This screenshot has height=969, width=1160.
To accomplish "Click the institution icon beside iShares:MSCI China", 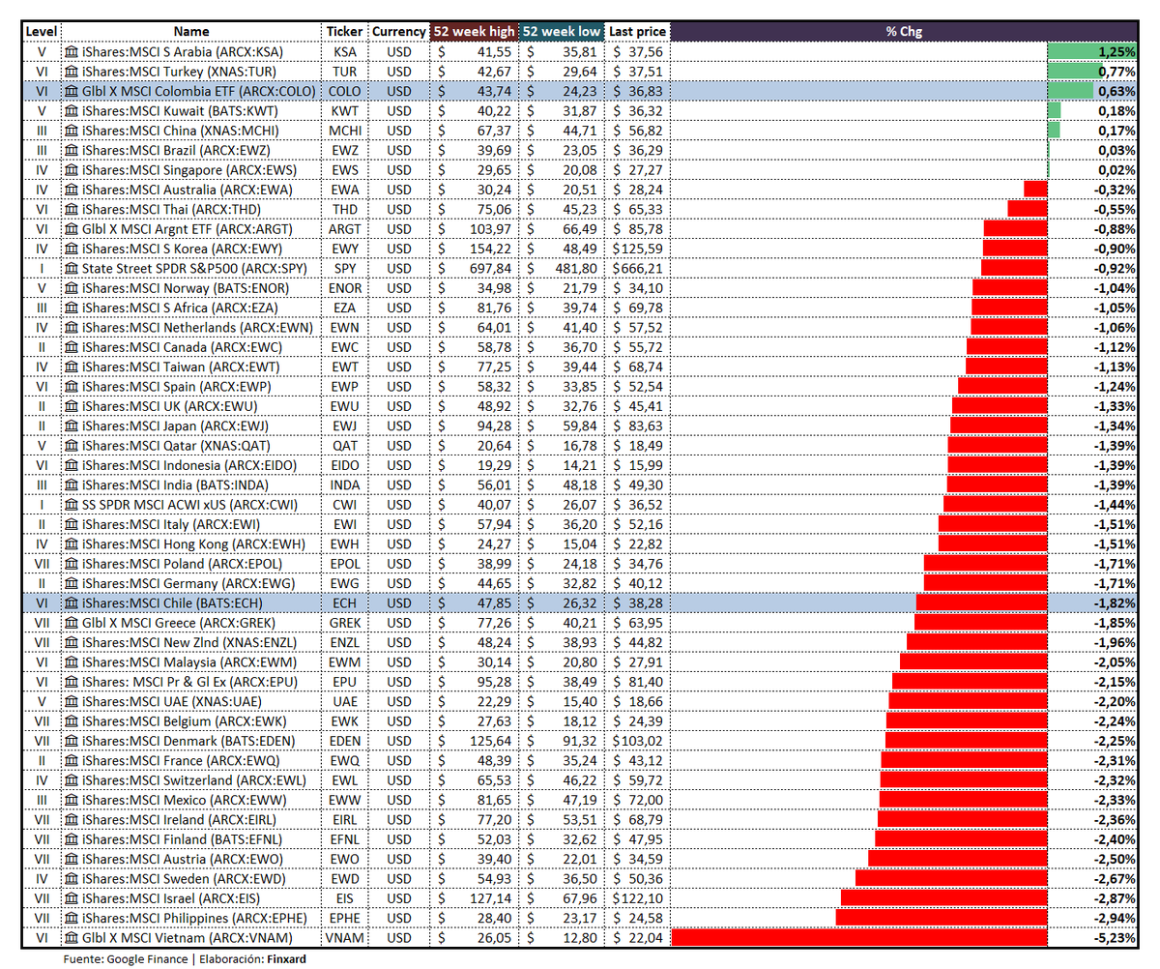I will [x=72, y=130].
